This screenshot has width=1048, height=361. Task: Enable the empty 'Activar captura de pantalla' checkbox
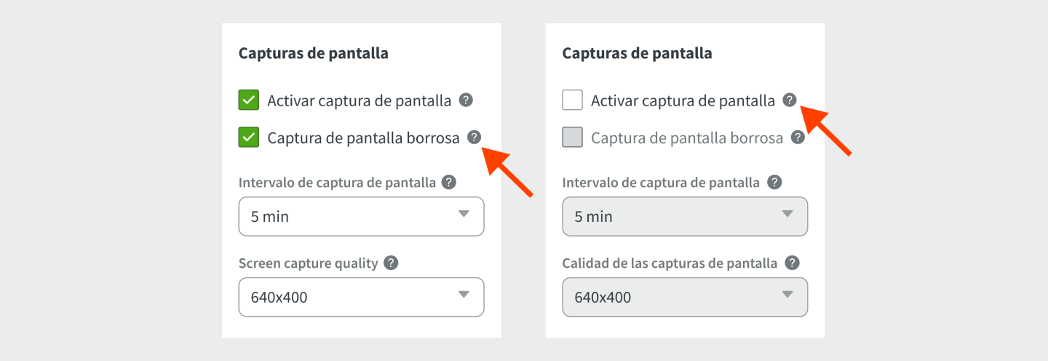point(573,100)
